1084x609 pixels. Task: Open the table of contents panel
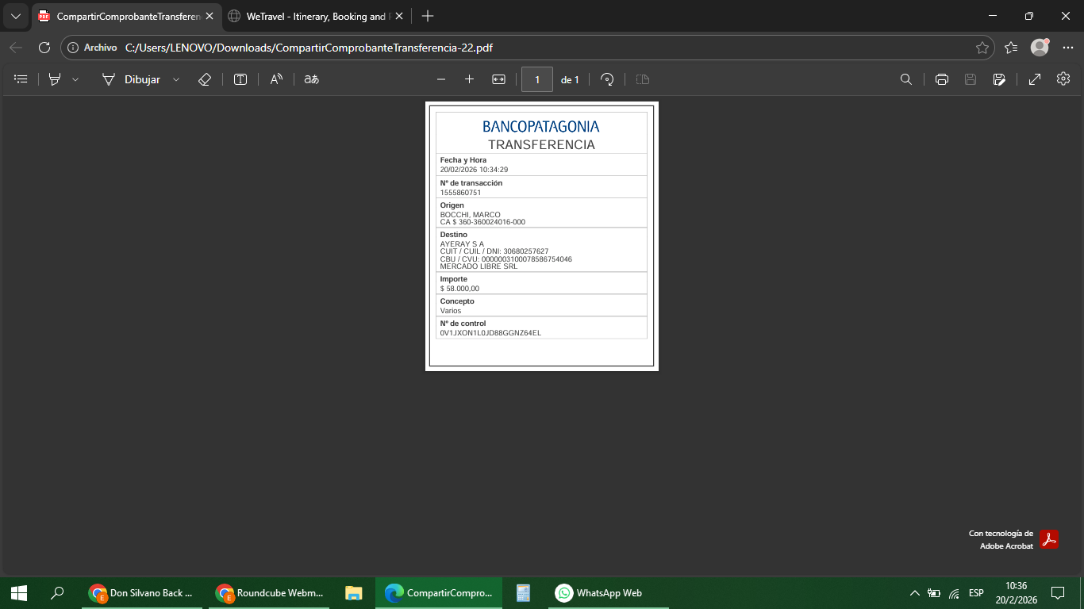click(x=21, y=79)
